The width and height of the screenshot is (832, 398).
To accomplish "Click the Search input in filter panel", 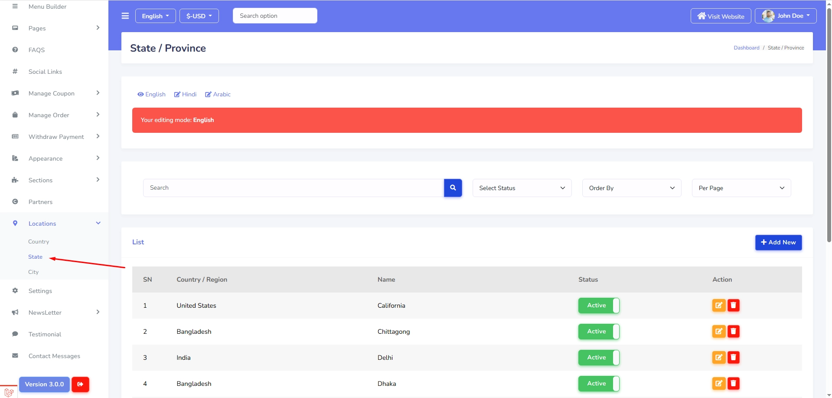I will click(294, 188).
